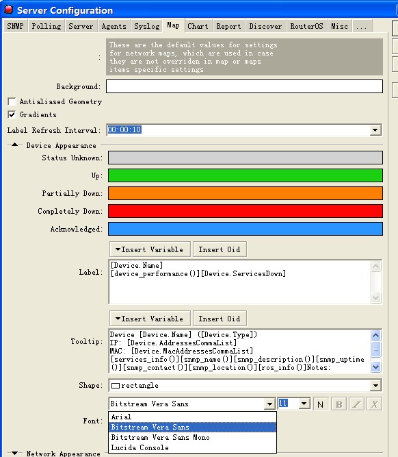Open the Misc tab
The height and width of the screenshot is (457, 398).
(339, 26)
